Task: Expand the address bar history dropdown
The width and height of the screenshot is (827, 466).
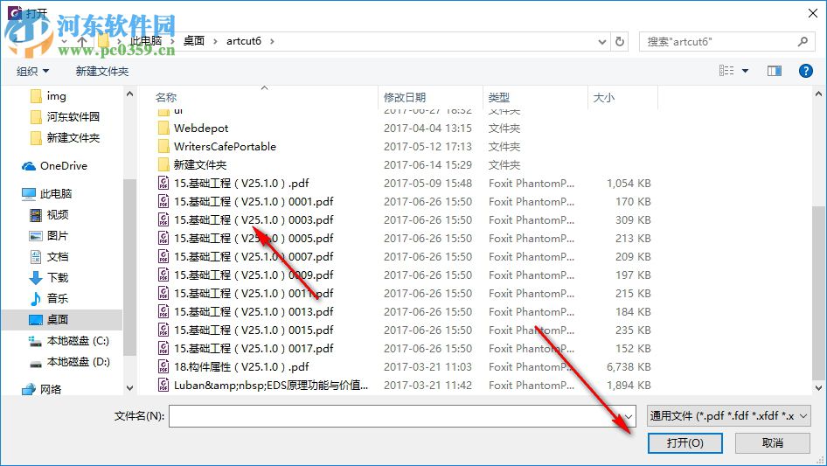Action: [x=601, y=42]
